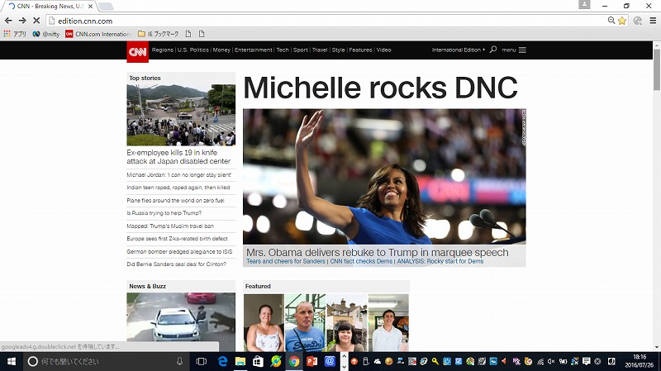This screenshot has height=371, width=661.
Task: Open the CNN search magnifier icon
Action: click(492, 50)
